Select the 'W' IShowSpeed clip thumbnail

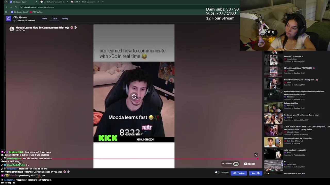click(x=273, y=165)
